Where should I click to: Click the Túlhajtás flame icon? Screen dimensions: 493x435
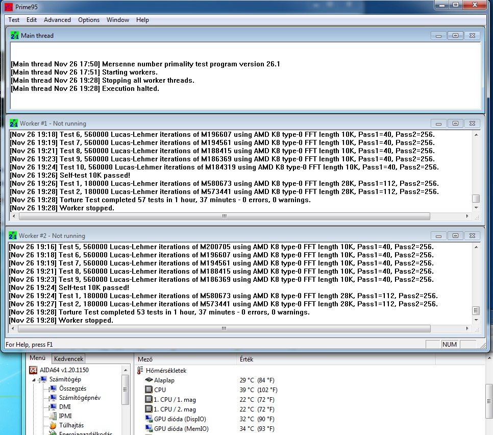click(53, 425)
